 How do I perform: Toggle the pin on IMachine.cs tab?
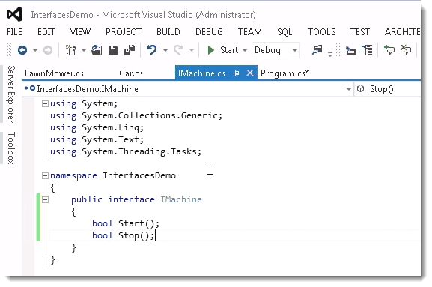[x=236, y=73]
